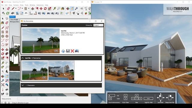192x108 pixels.
Task: Upload the previewed panorama to the cloud
Action: (63, 51)
